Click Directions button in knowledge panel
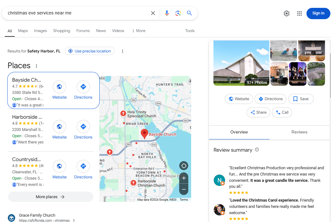 [270, 99]
